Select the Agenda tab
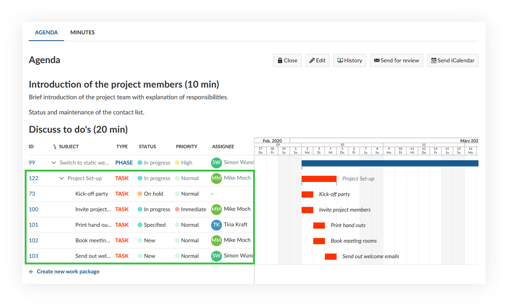Screen dimensions: 508x307 [x=46, y=32]
